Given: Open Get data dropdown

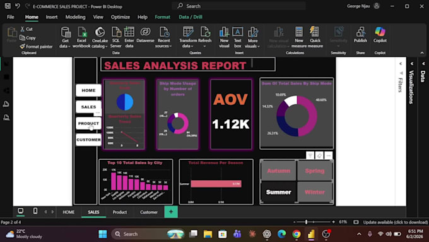Looking at the screenshot, I should tap(65, 38).
